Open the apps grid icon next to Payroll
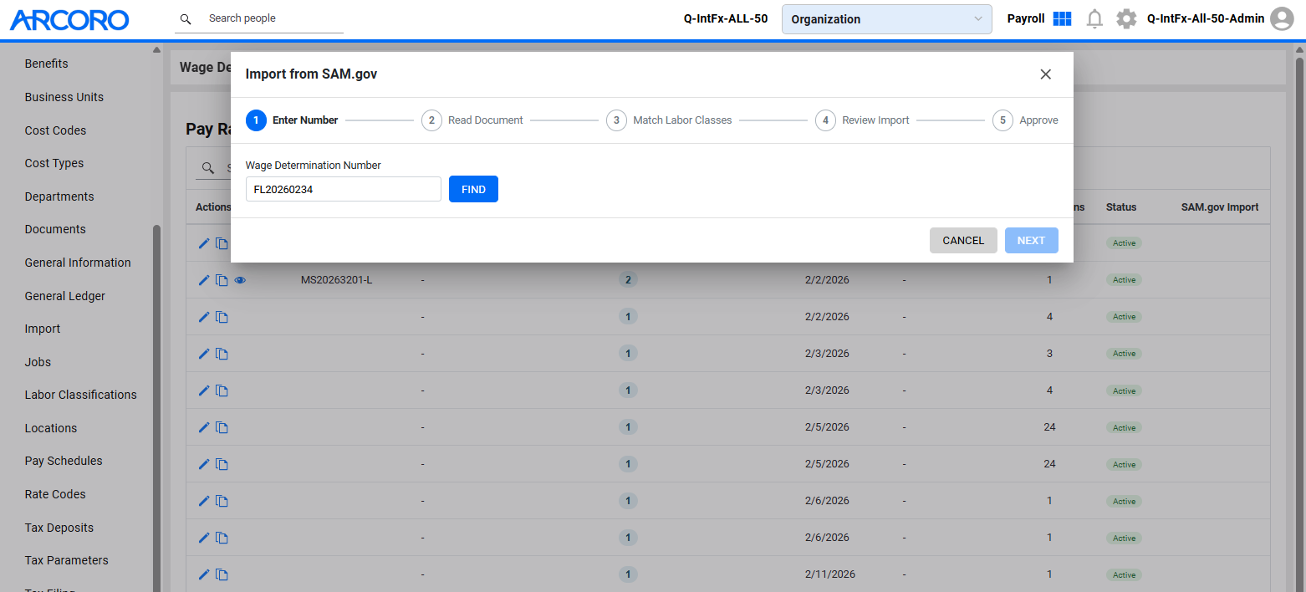This screenshot has width=1306, height=592. click(x=1062, y=18)
